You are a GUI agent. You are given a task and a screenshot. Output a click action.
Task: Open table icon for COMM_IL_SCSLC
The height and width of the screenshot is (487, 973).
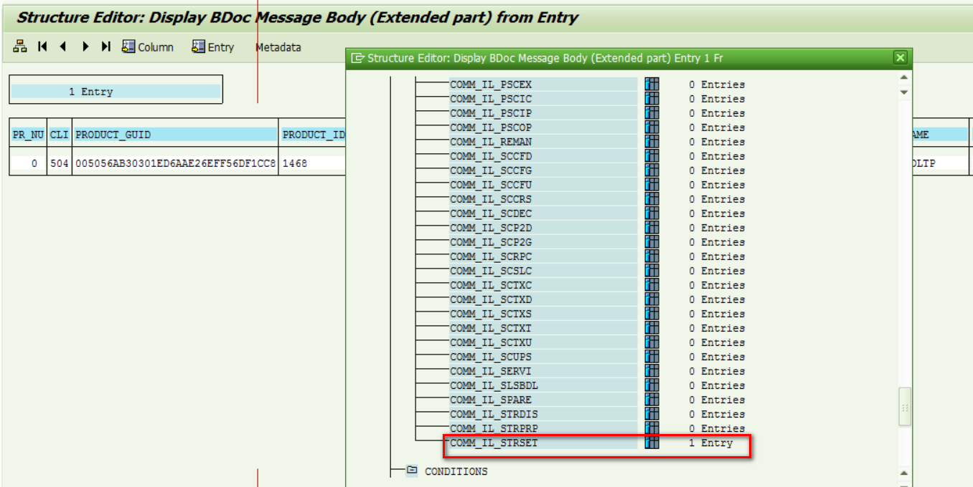click(652, 271)
